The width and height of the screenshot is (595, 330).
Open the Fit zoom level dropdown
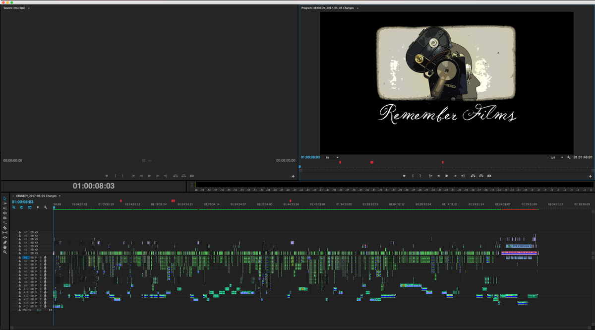point(332,157)
